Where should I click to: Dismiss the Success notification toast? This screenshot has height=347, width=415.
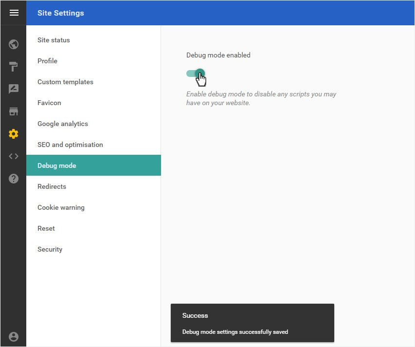[x=252, y=323]
